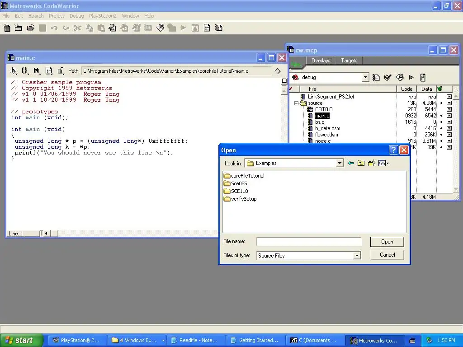Image resolution: width=463 pixels, height=347 pixels.
Task: Click the Make icon in the main toolbar
Action: (160, 28)
